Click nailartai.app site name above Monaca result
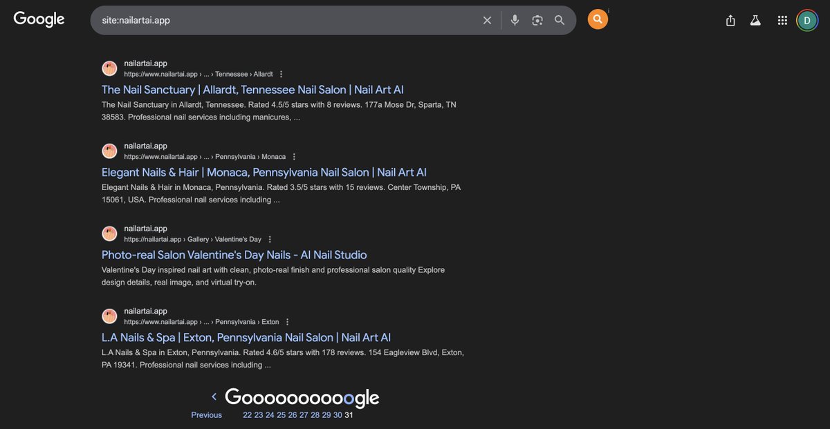Viewport: 830px width, 429px height. click(146, 146)
